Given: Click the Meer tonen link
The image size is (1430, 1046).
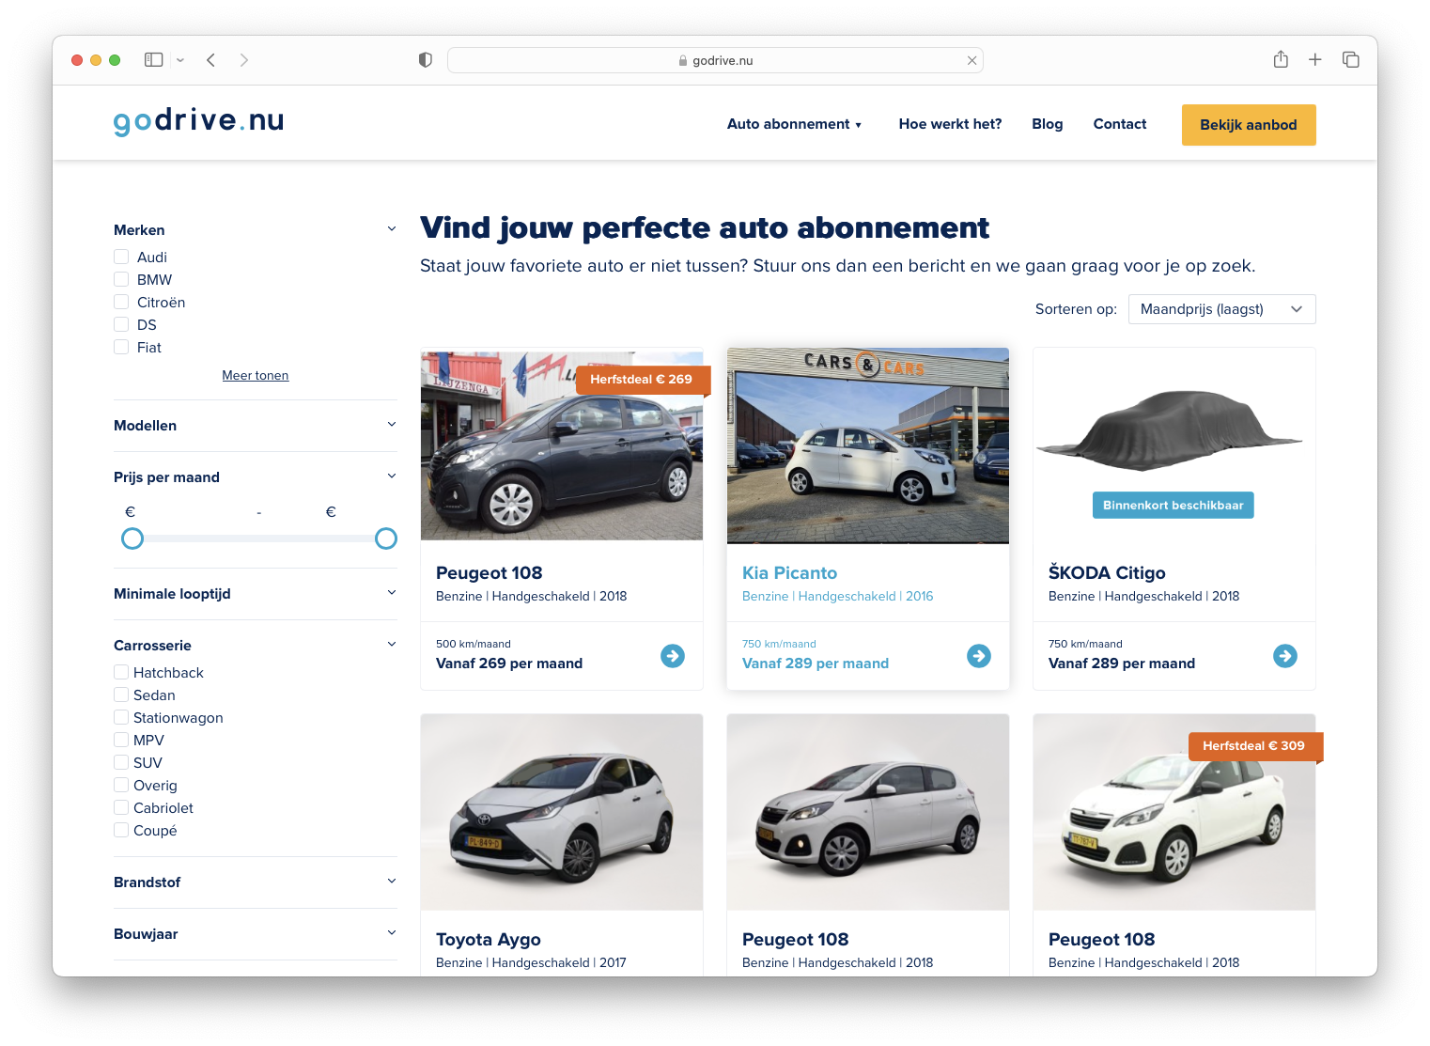Looking at the screenshot, I should [x=256, y=375].
